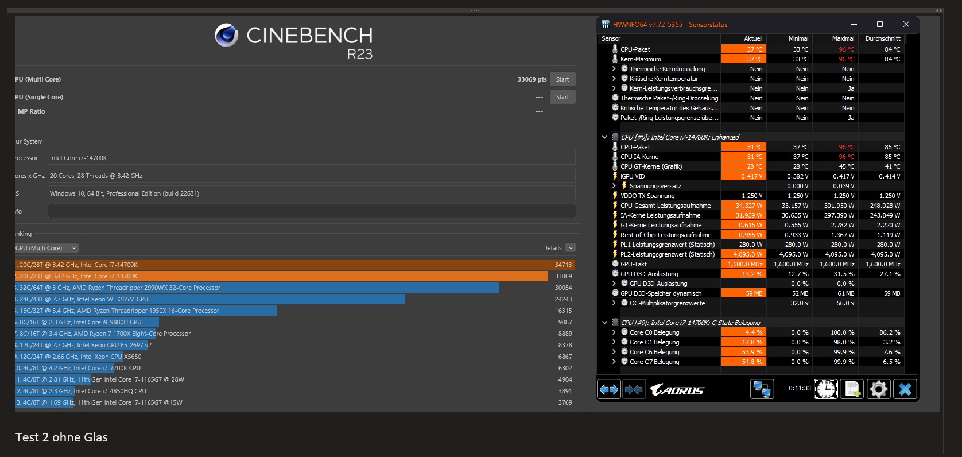Expand OC-Multiplikatorgrenzwerte row

click(x=614, y=303)
